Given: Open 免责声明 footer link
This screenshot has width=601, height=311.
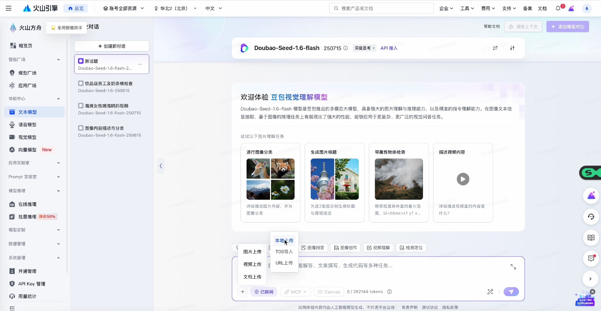Looking at the screenshot, I should tap(410, 307).
